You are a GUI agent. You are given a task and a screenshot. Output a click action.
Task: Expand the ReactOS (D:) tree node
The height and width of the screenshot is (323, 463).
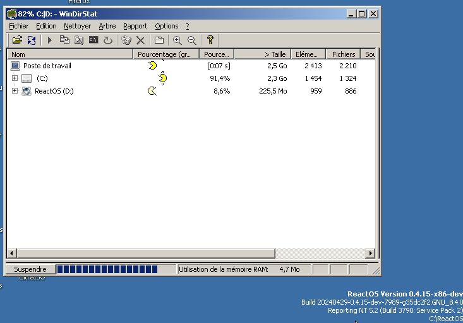point(15,91)
